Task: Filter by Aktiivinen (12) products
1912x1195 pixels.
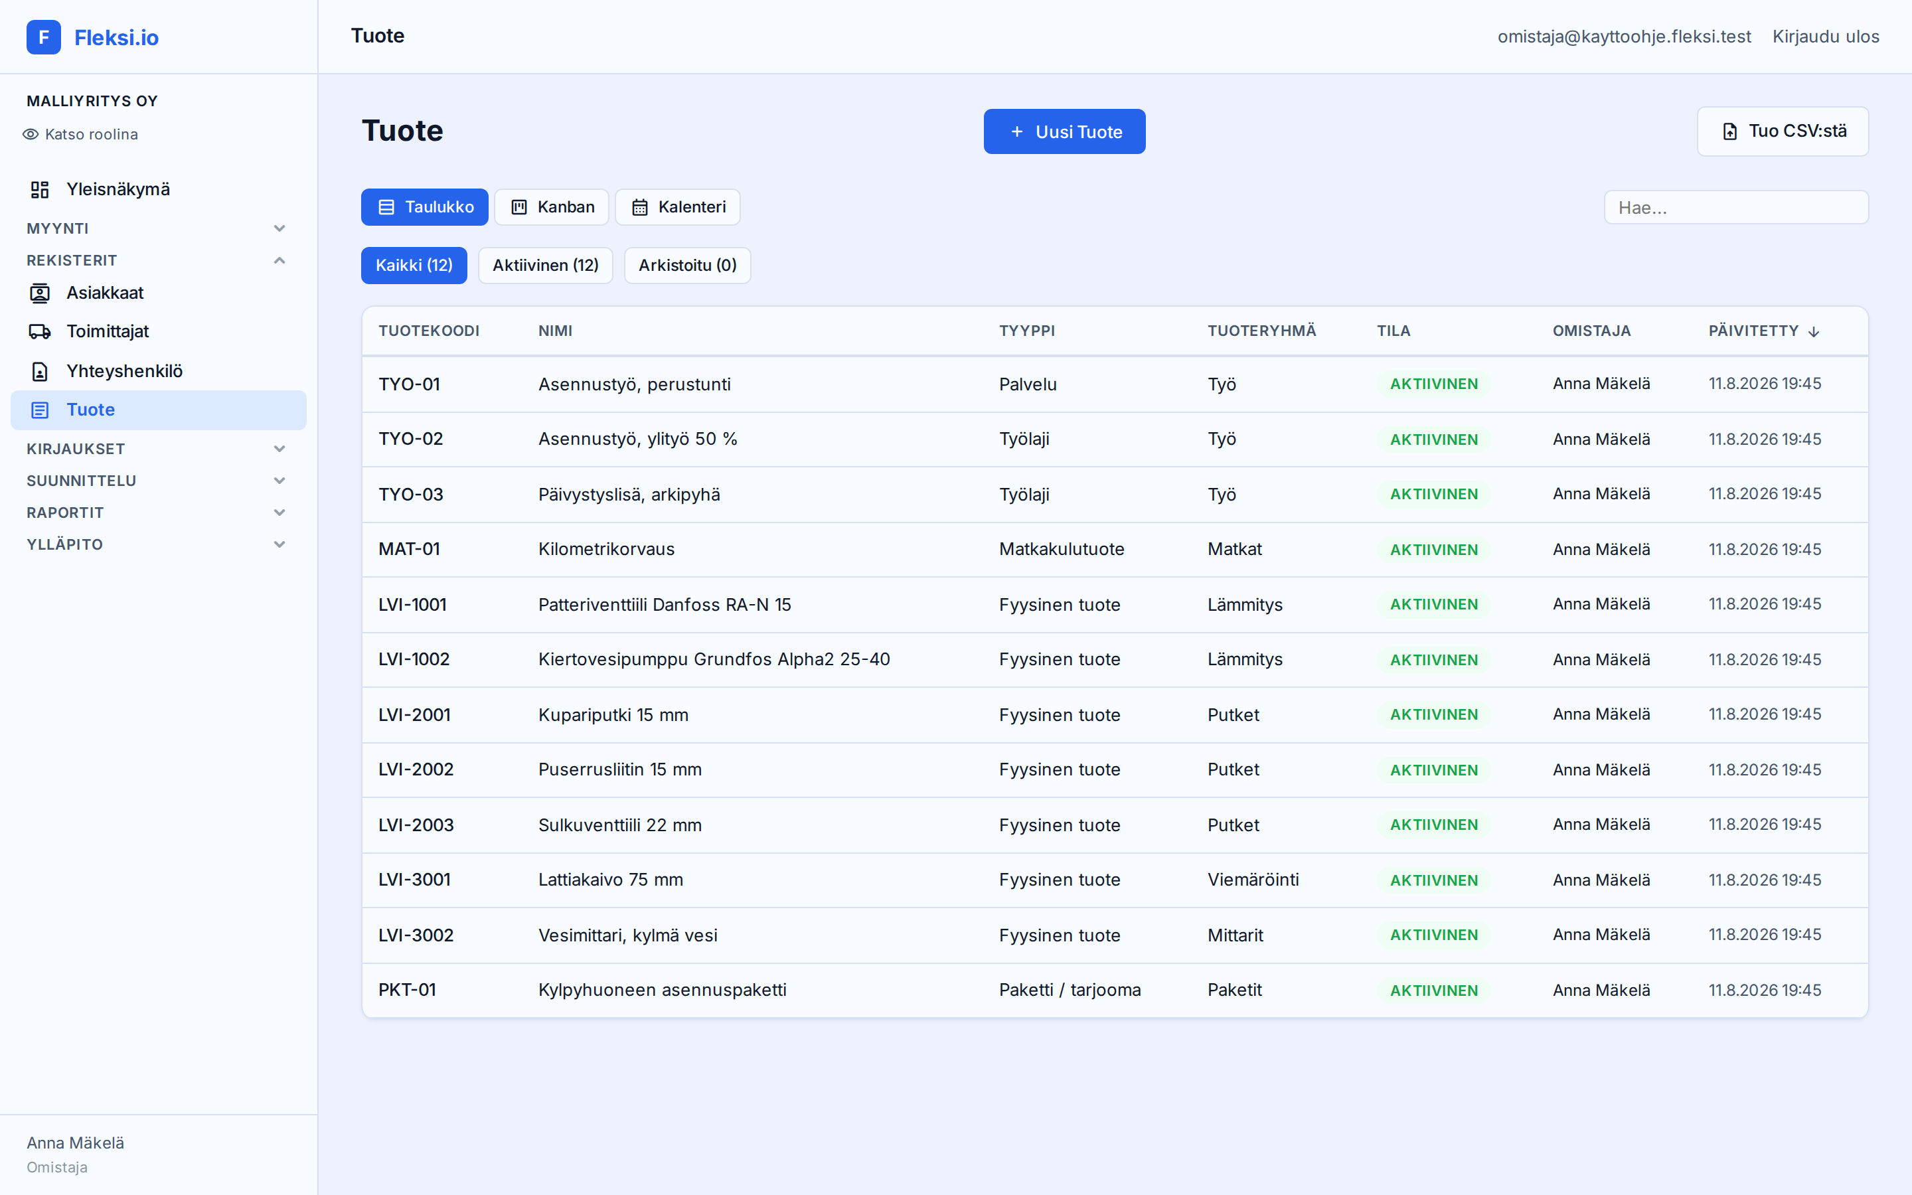Action: 545,266
